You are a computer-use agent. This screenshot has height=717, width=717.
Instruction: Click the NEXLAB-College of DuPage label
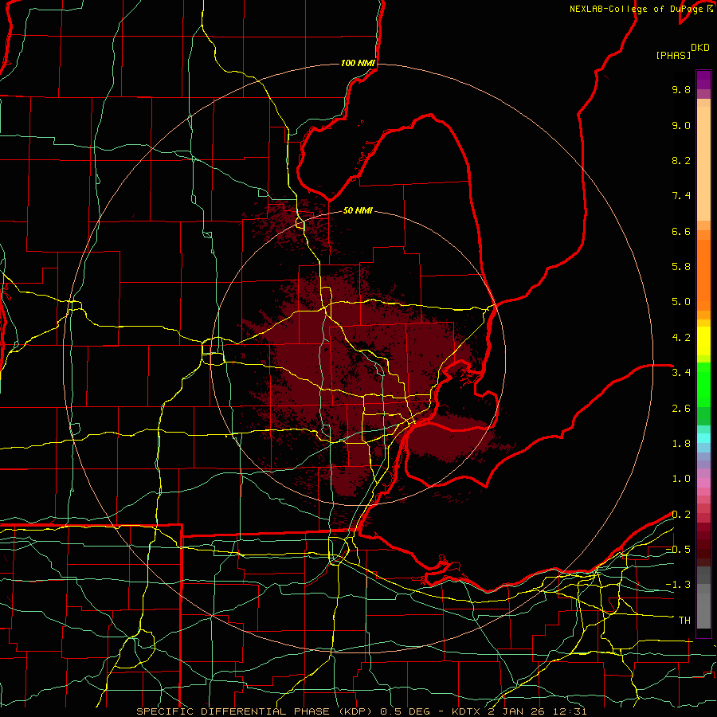pos(637,9)
